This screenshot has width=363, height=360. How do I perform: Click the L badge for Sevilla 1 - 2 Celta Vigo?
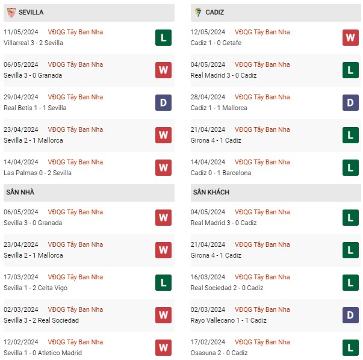tap(164, 282)
